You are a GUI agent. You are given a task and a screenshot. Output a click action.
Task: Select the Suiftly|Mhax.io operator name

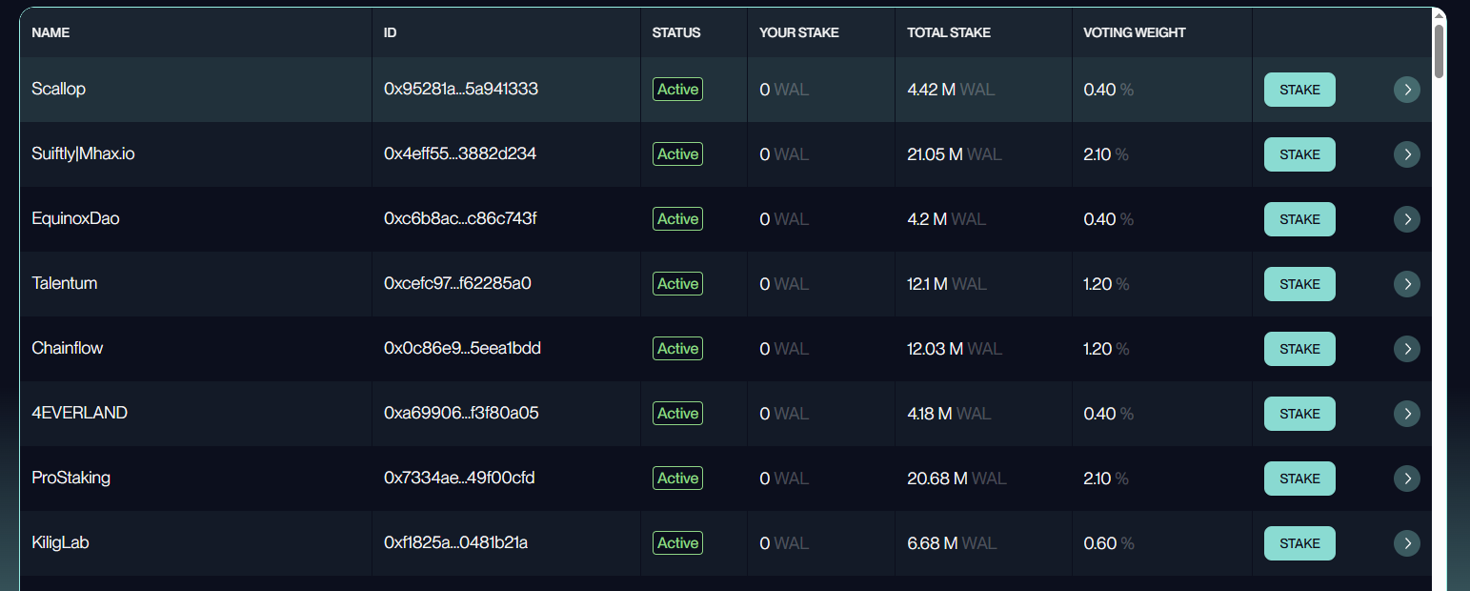(83, 153)
